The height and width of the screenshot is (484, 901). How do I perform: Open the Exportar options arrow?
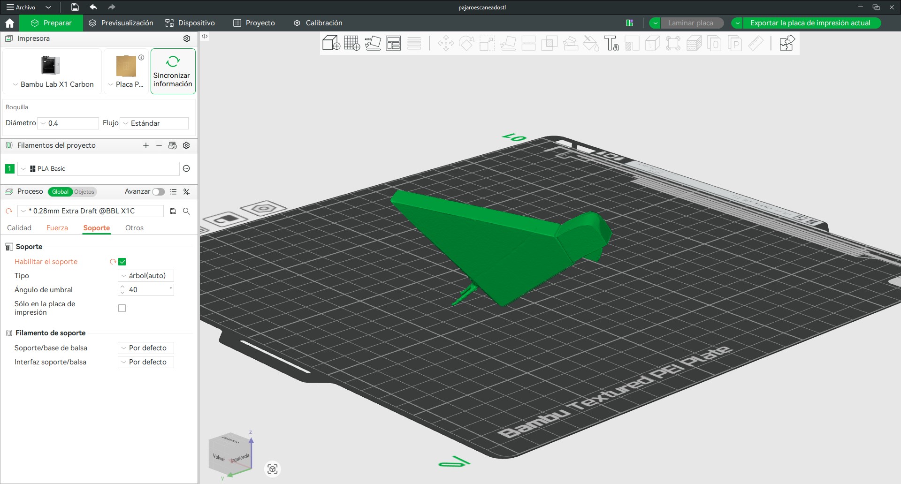[738, 23]
